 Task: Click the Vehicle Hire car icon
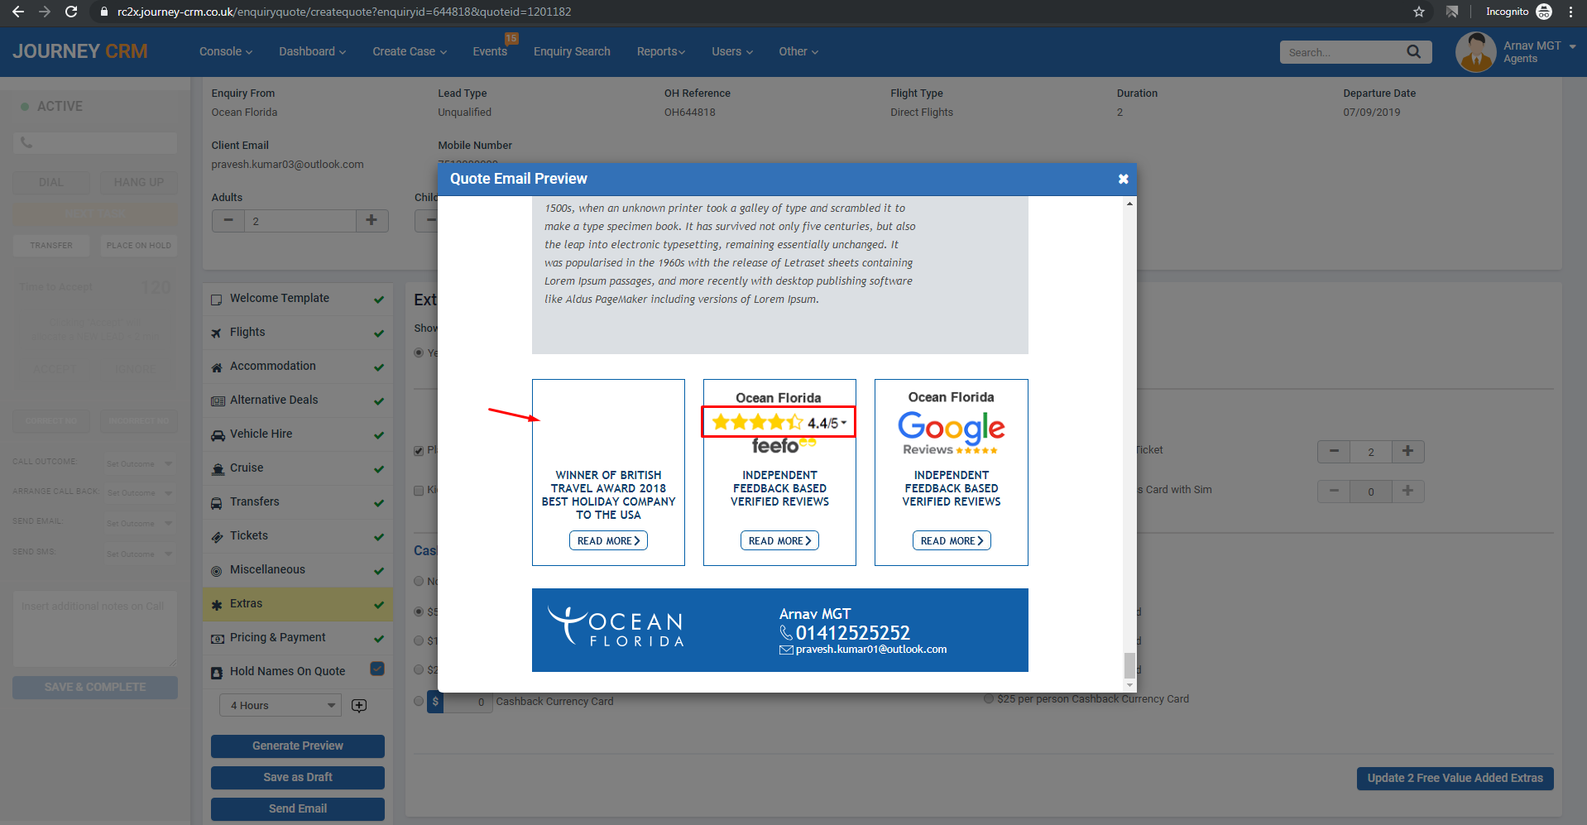(218, 434)
